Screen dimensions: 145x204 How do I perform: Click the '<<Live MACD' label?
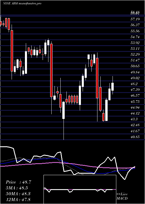[122, 196]
